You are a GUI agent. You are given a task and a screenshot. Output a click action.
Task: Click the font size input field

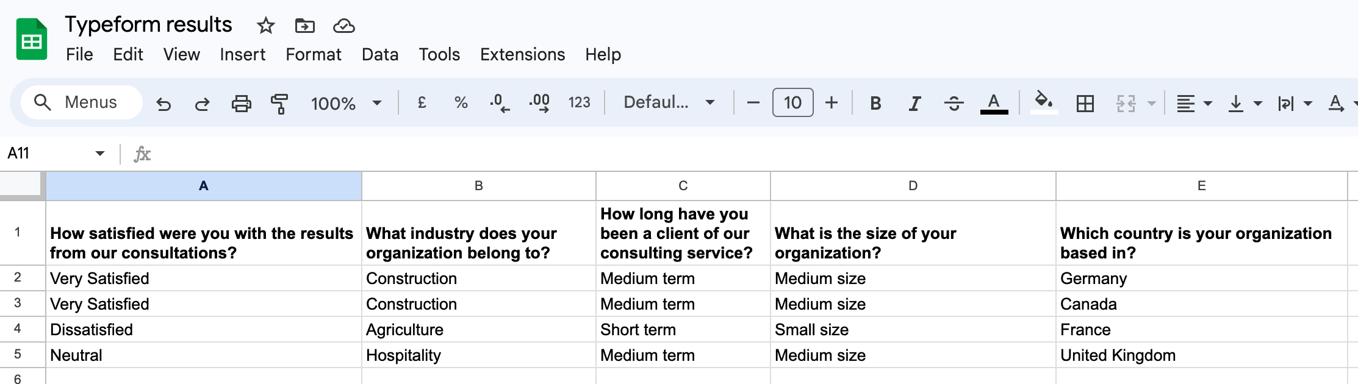coord(792,102)
